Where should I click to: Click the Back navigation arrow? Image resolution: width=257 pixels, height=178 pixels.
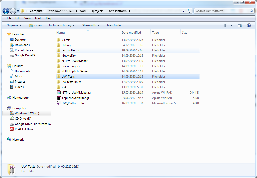6,11
